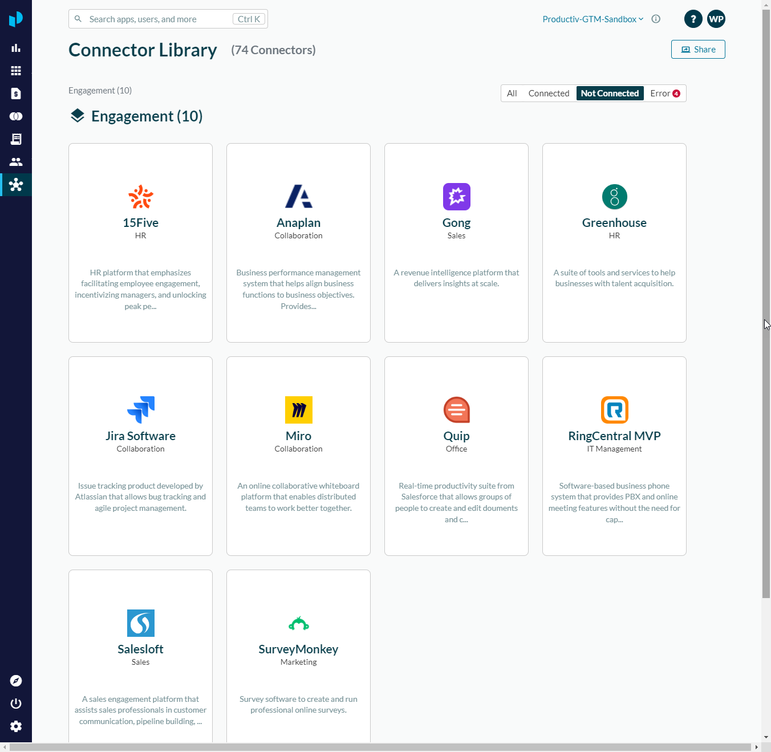The image size is (771, 752).
Task: Click the info icon beside sandbox name
Action: coord(656,19)
